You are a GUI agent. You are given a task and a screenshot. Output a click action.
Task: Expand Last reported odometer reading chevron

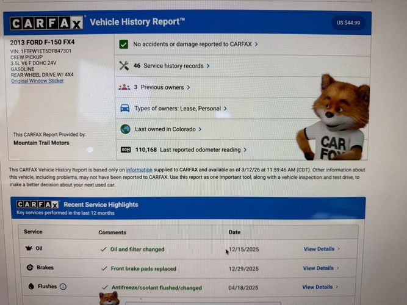245,150
